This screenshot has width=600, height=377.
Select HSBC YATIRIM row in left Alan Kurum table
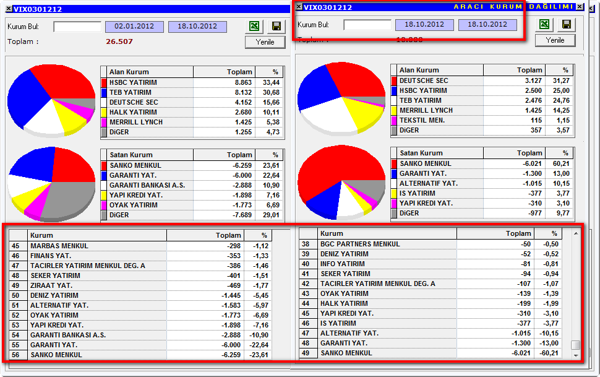tap(192, 82)
